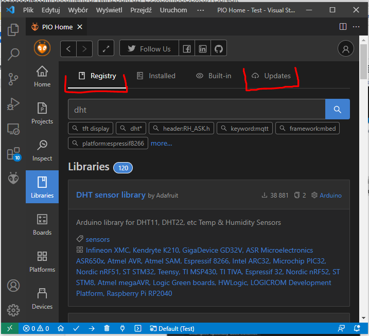Switch to Built-in tab
The image size is (369, 336).
pos(214,76)
